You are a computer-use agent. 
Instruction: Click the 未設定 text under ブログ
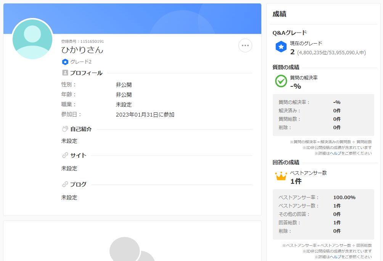(69, 198)
